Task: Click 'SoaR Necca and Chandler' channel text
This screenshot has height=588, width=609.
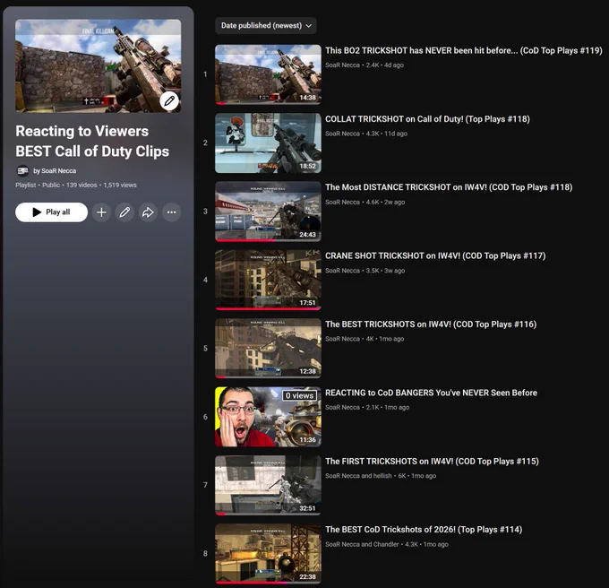Action: click(362, 544)
